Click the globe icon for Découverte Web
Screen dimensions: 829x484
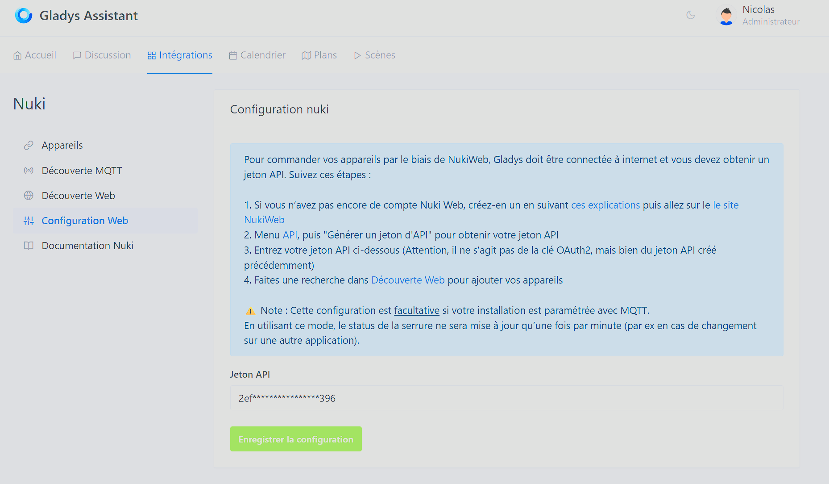tap(29, 195)
